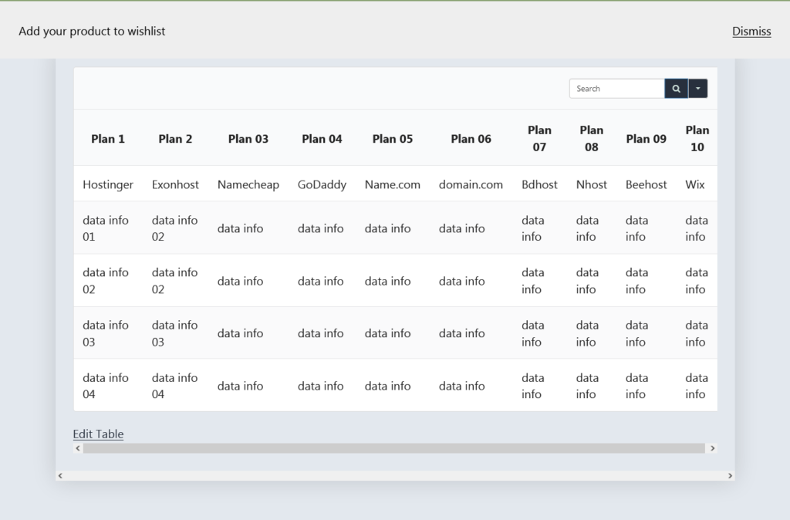Select the Namecheap provider cell
Screen dimensions: 790x520
pyautogui.click(x=248, y=184)
